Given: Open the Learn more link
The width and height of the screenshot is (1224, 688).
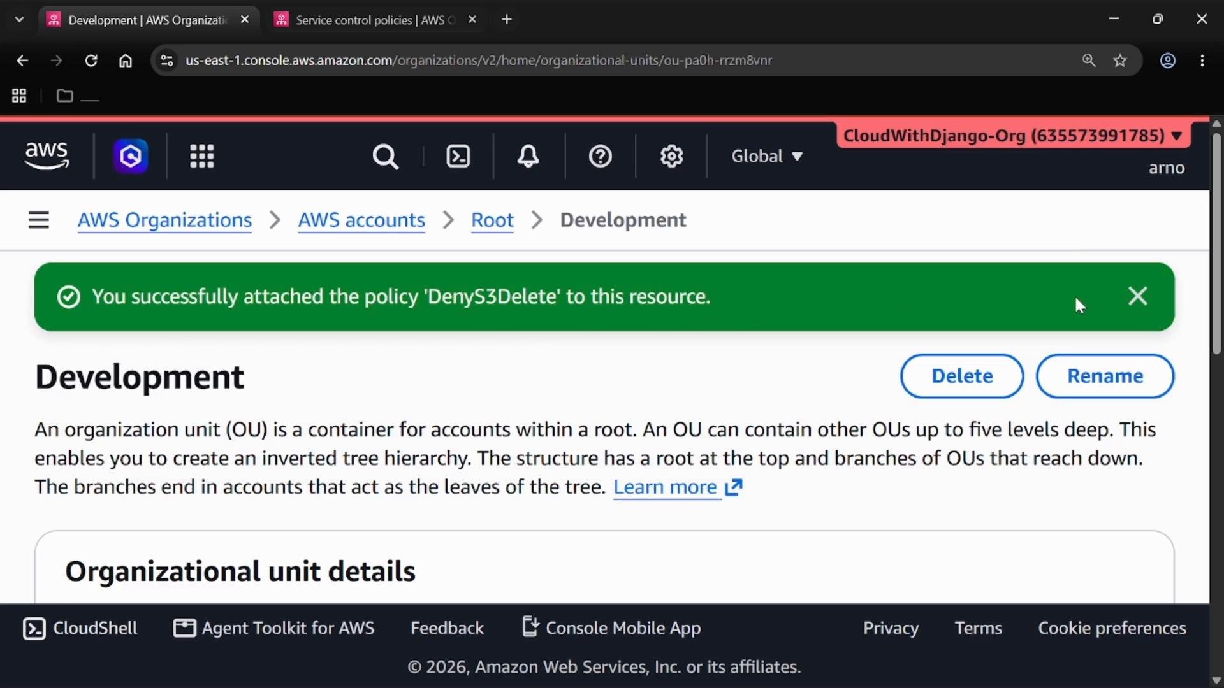Looking at the screenshot, I should pos(678,487).
